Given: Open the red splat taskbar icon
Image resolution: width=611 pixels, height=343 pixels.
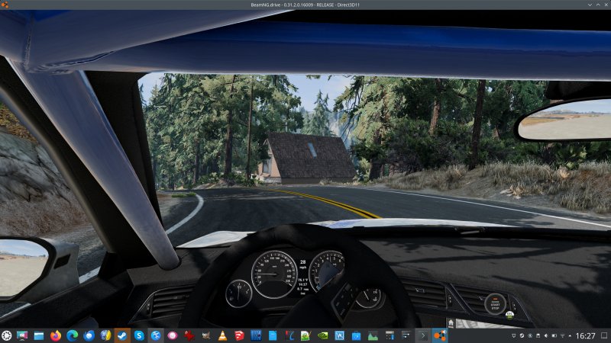Looking at the screenshot, I should click(x=189, y=335).
